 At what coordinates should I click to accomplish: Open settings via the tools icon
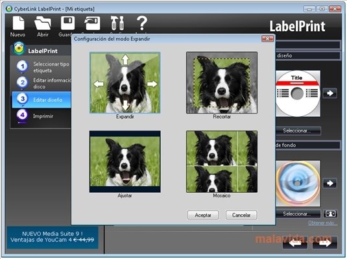tap(117, 23)
